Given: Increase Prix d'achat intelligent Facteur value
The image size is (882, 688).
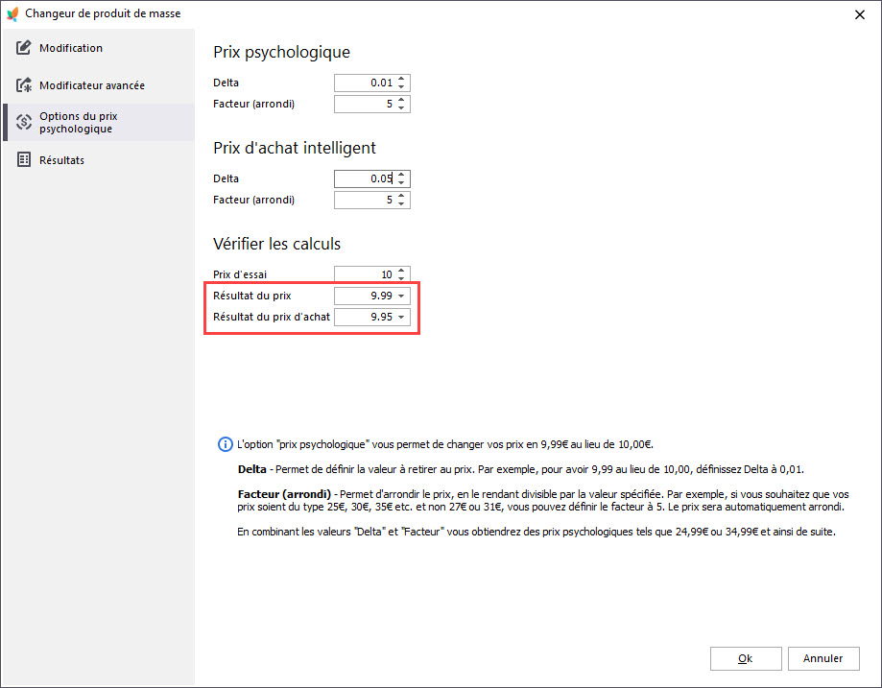Looking at the screenshot, I should [401, 196].
